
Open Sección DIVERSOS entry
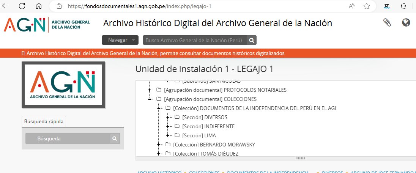(205, 117)
